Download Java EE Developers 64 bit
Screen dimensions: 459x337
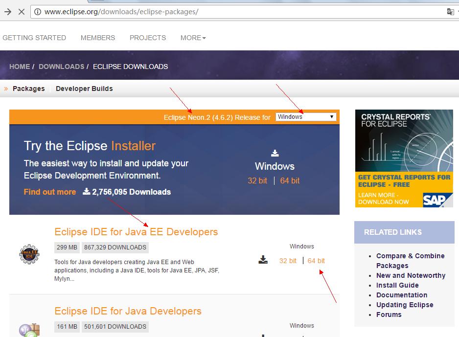(x=316, y=261)
